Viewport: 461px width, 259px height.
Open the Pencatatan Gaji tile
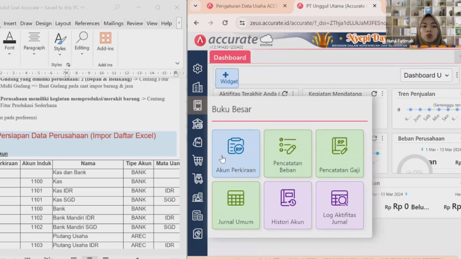coord(339,154)
